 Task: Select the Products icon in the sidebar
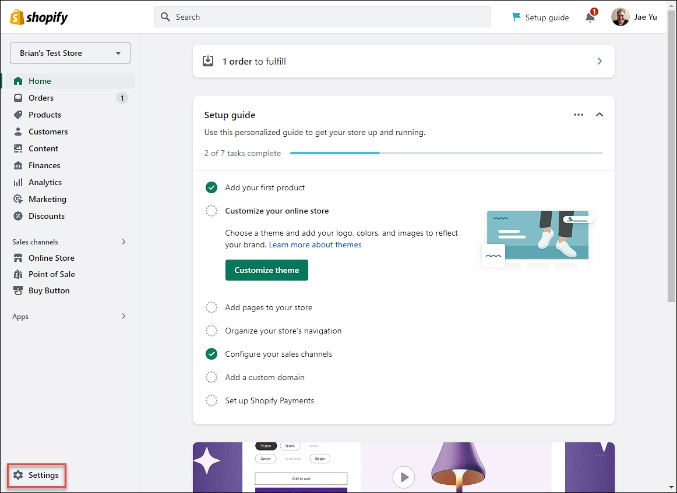tap(18, 115)
